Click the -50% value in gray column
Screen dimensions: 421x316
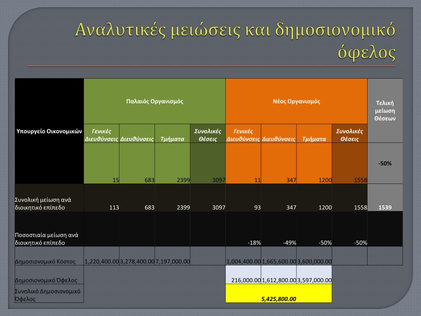385,163
